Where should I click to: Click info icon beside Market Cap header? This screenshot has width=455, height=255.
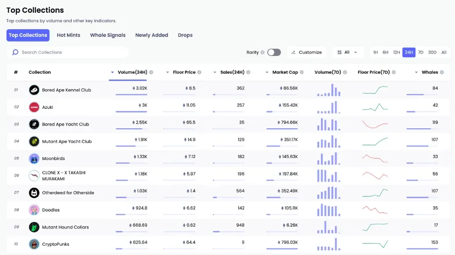pos(303,72)
